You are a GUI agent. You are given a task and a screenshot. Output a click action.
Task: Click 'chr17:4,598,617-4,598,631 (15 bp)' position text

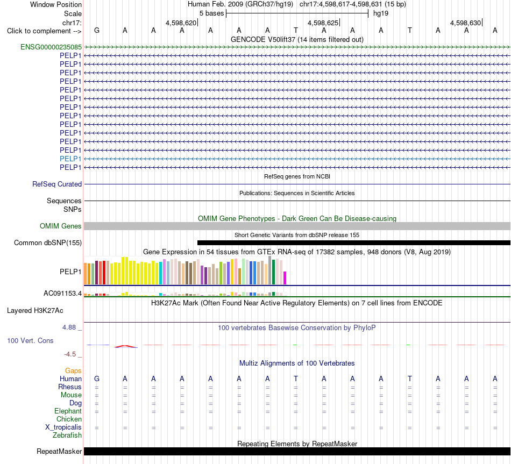point(353,4)
